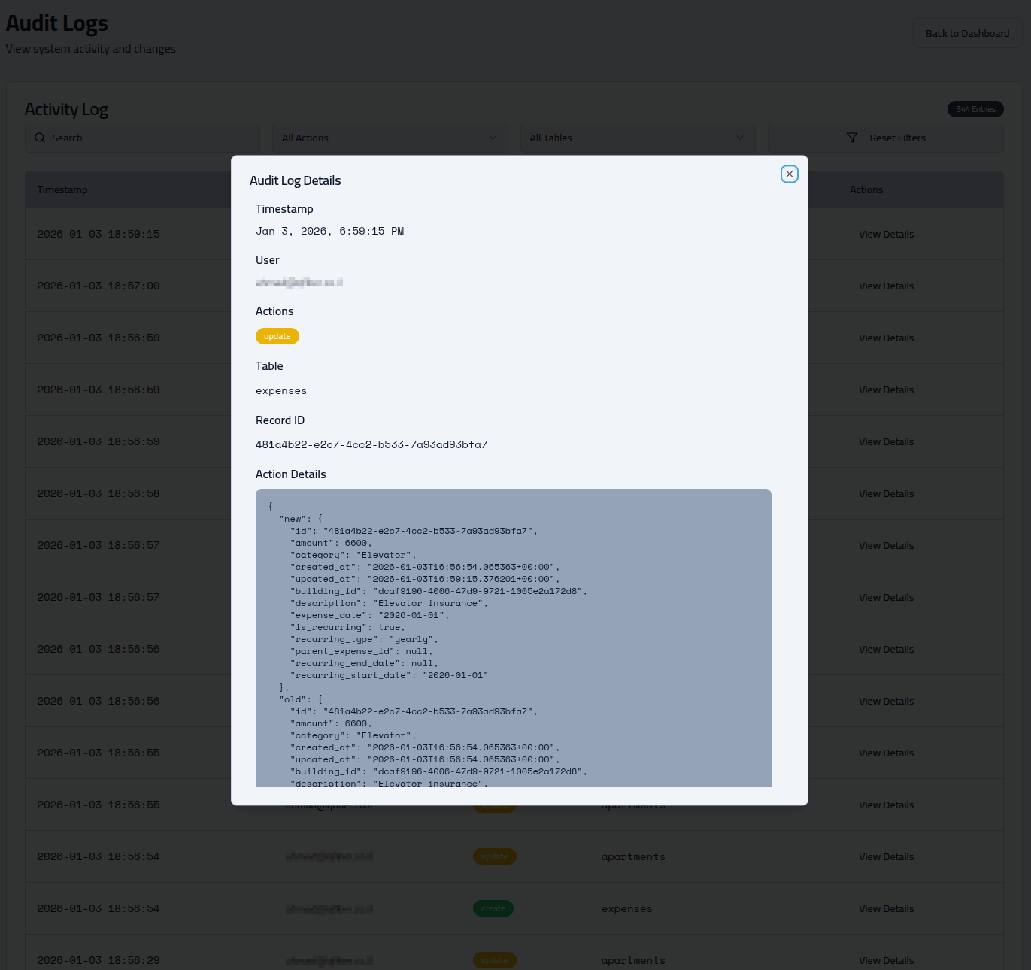View Details for the 18:59:15 log entry
The width and height of the screenshot is (1031, 970).
pos(886,235)
